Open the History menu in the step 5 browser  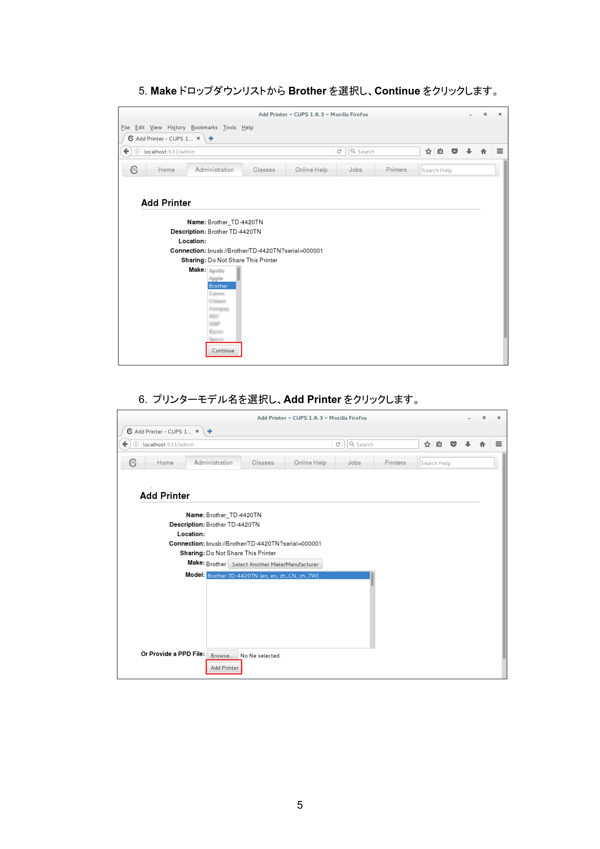pos(176,127)
